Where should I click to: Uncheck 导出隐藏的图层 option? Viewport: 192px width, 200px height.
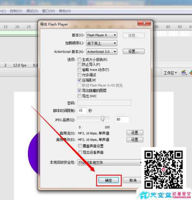click(x=79, y=91)
